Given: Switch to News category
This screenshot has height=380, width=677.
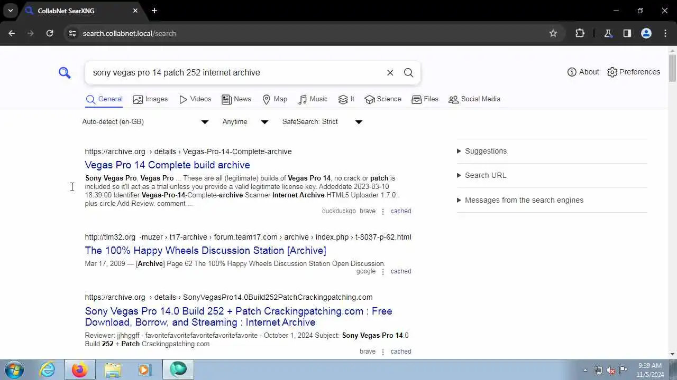Looking at the screenshot, I should (x=236, y=99).
